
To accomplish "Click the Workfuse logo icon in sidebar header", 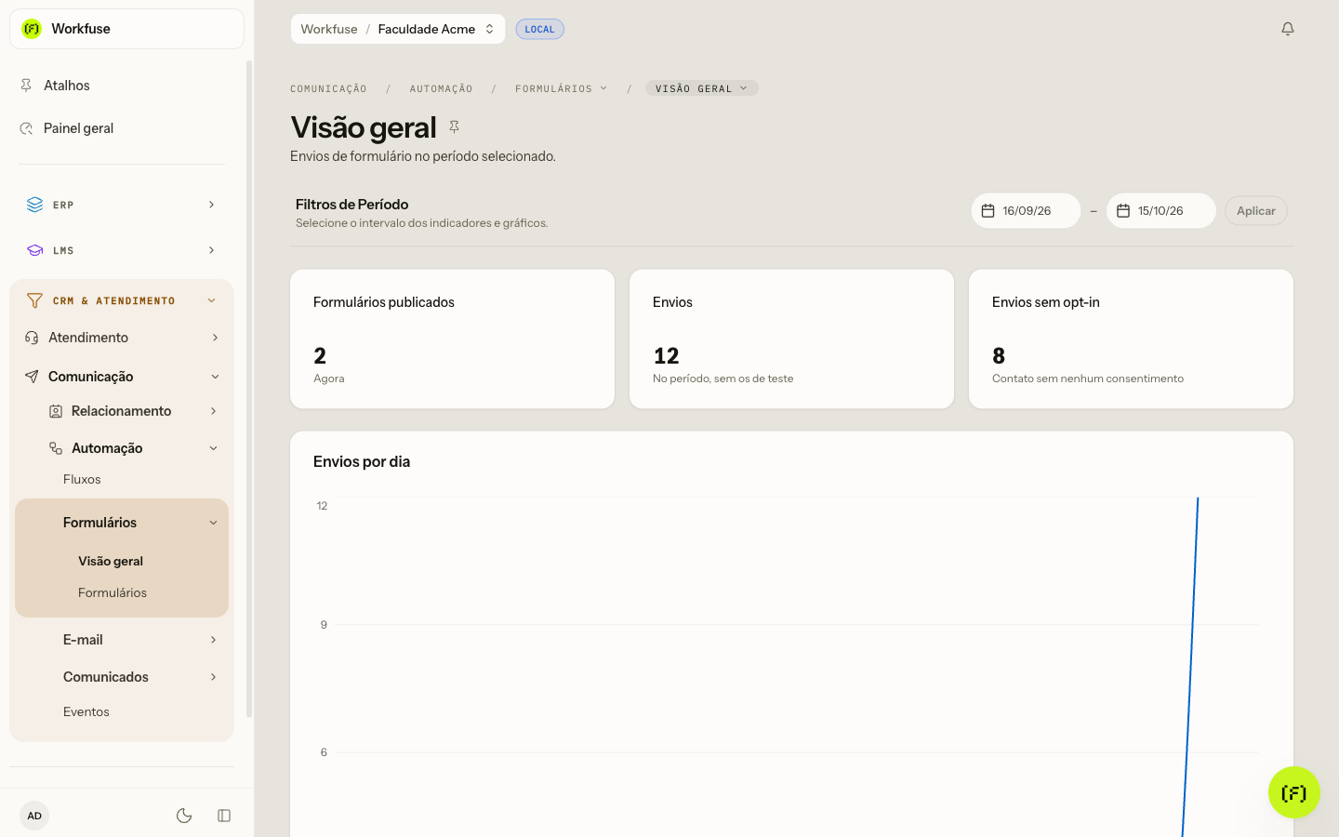I will 32,29.
